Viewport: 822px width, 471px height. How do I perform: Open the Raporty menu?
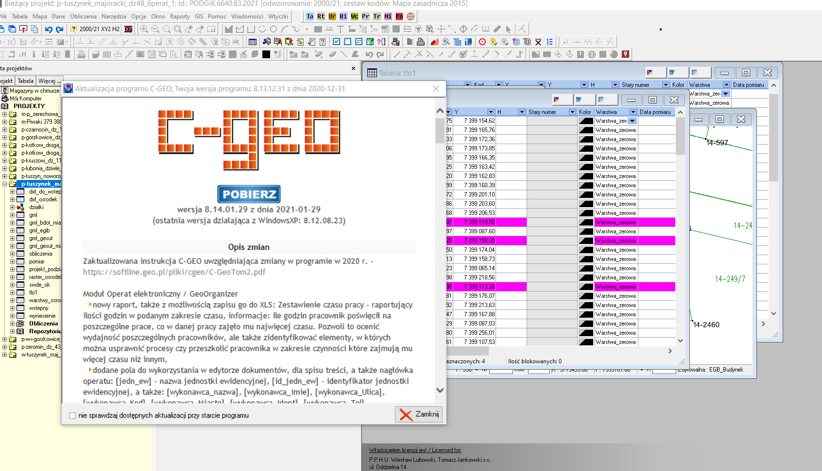click(x=180, y=16)
